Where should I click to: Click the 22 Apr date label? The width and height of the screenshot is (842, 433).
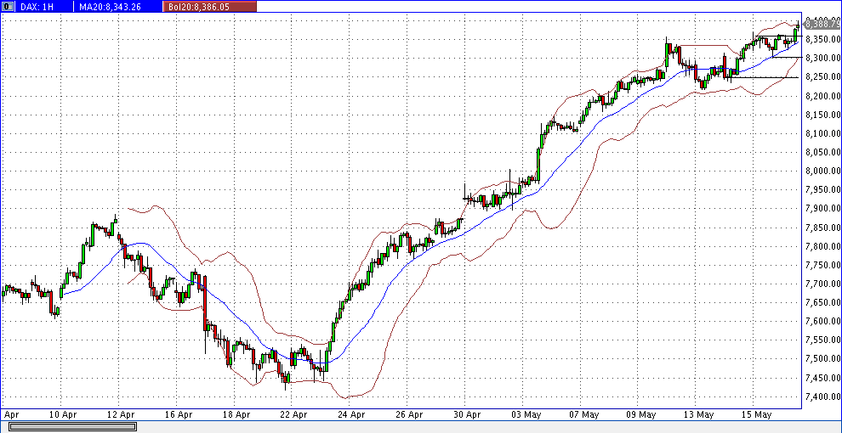293,414
